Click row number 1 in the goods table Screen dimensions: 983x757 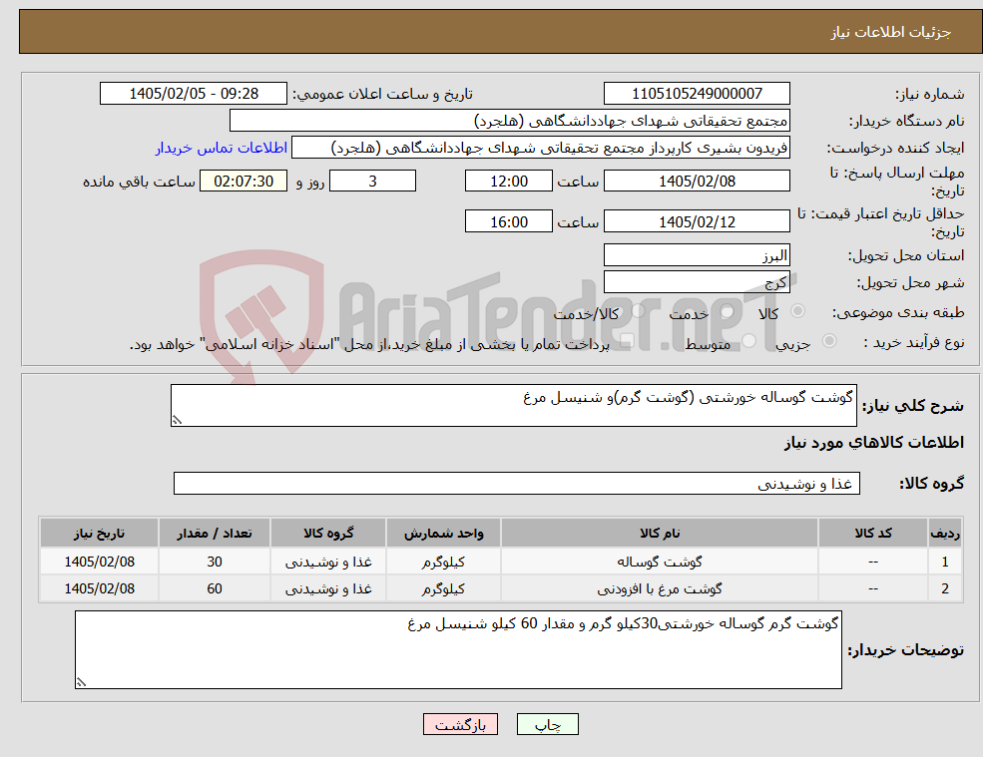pyautogui.click(x=945, y=562)
